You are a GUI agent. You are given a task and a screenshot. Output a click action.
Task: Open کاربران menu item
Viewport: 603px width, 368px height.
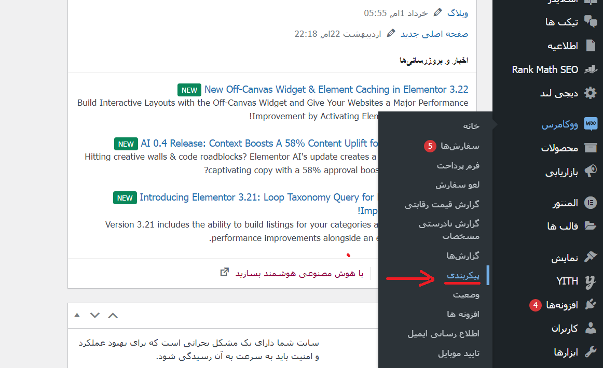564,329
